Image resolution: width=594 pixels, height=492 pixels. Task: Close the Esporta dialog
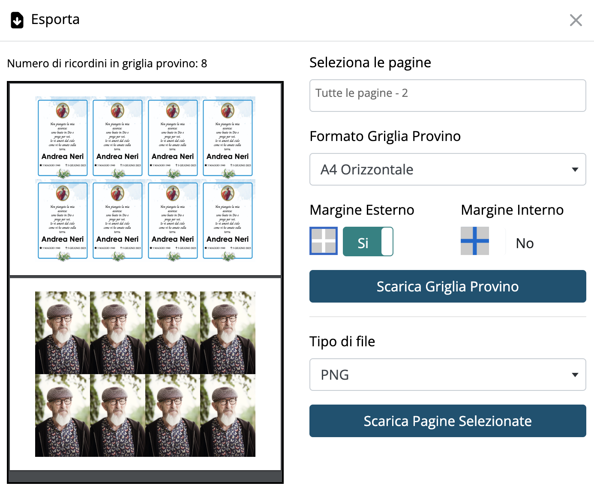pos(576,20)
